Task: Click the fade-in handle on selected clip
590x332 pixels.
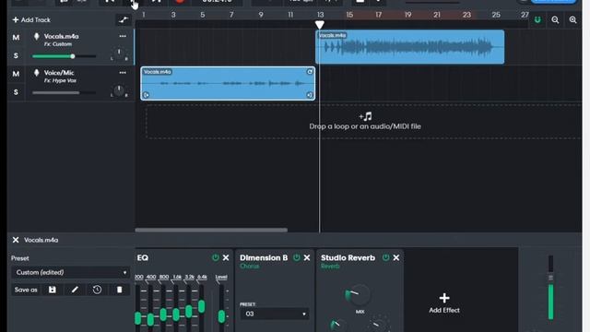Action: [146, 95]
